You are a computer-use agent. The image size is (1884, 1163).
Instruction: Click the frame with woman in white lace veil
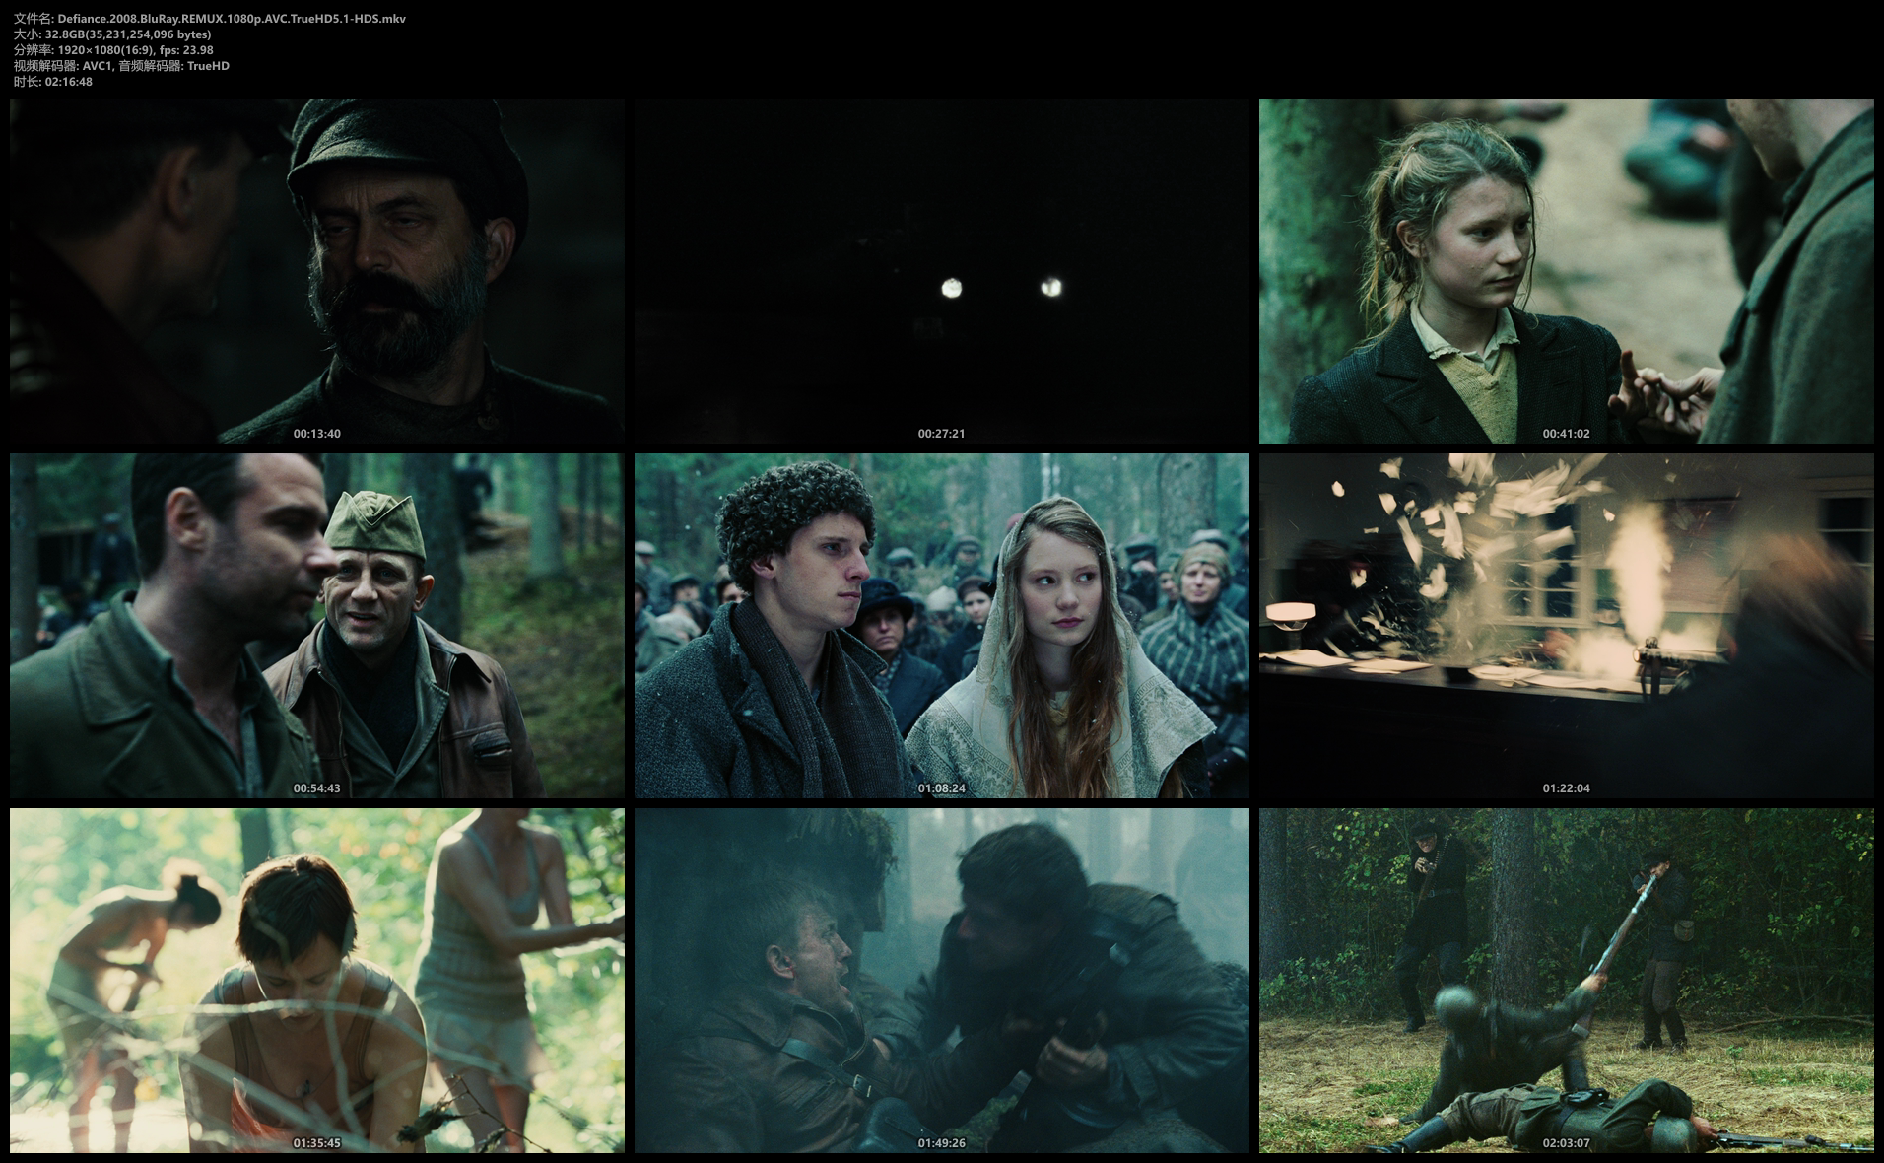tap(941, 625)
